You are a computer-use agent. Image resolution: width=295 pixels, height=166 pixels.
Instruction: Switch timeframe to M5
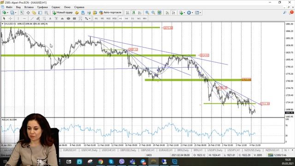click(x=102, y=18)
